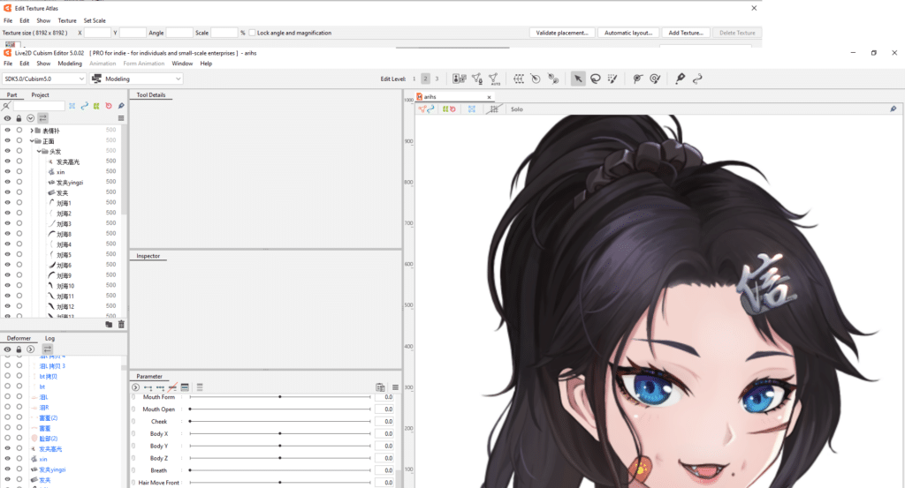
Task: Select the Arrow selection tool
Action: 577,79
